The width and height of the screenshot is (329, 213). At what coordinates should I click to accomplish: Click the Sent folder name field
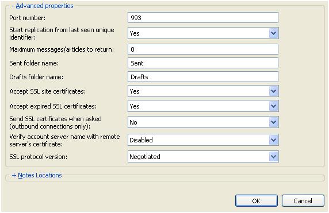click(x=203, y=63)
